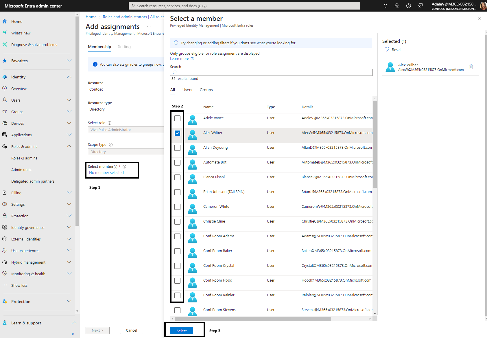The image size is (487, 338).
Task: Switch to the Setting tab
Action: point(124,47)
